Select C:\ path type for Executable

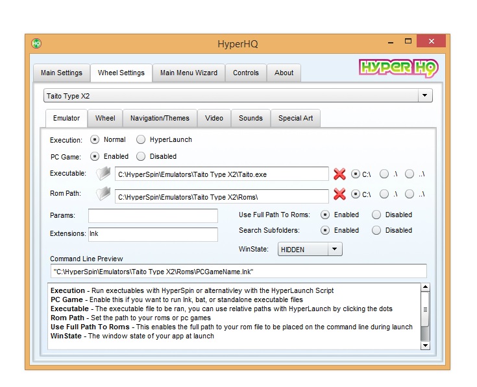pyautogui.click(x=356, y=174)
